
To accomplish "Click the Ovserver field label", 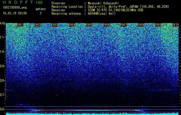I will coord(58,3).
